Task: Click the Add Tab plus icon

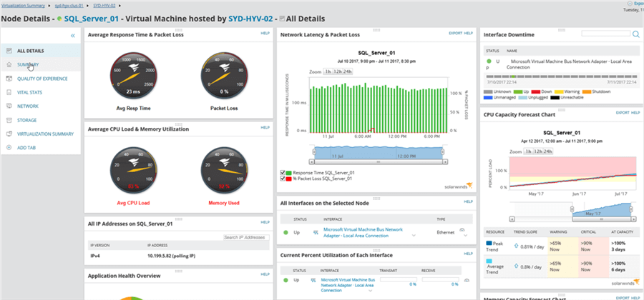Action: pos(9,148)
